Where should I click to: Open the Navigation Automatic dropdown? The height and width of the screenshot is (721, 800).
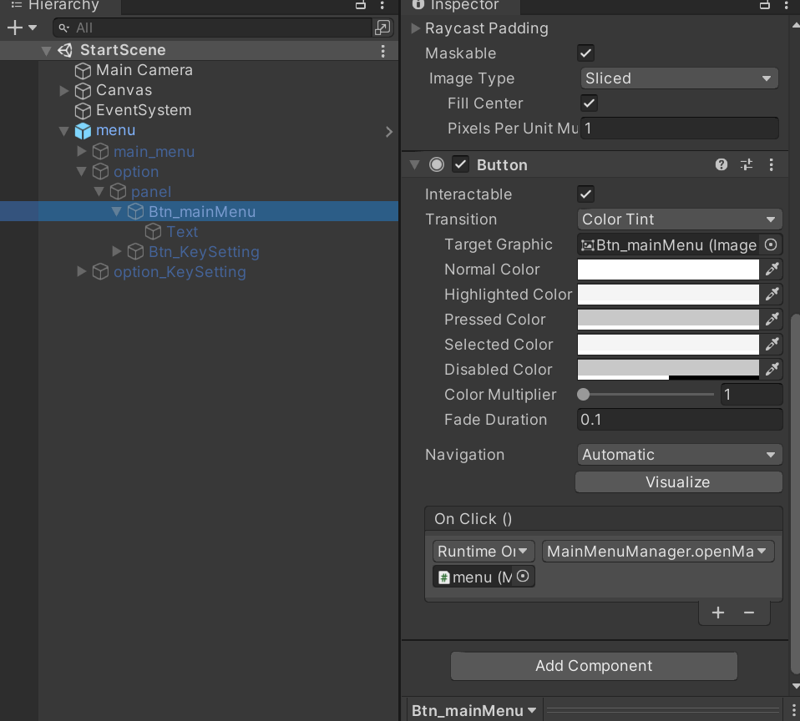tap(679, 454)
